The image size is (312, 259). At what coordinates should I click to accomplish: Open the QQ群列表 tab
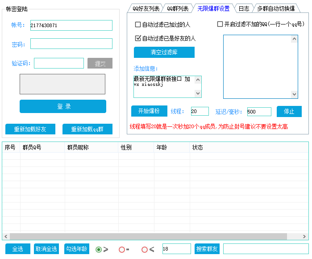coord(178,8)
